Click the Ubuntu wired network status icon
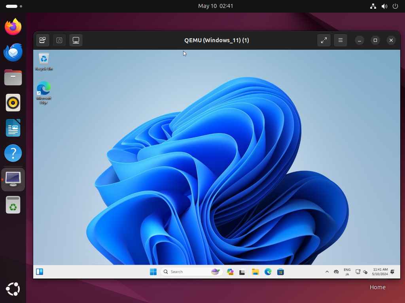The height and width of the screenshot is (303, 405). pyautogui.click(x=373, y=6)
